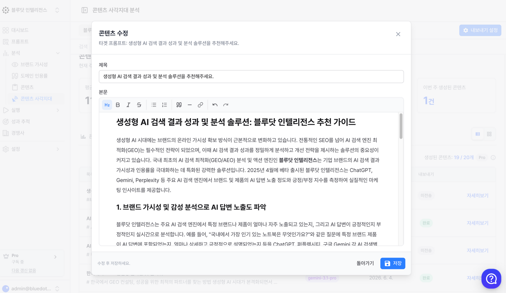Click the 콘텐츠 clipboard icon
The image size is (506, 293).
15,87
